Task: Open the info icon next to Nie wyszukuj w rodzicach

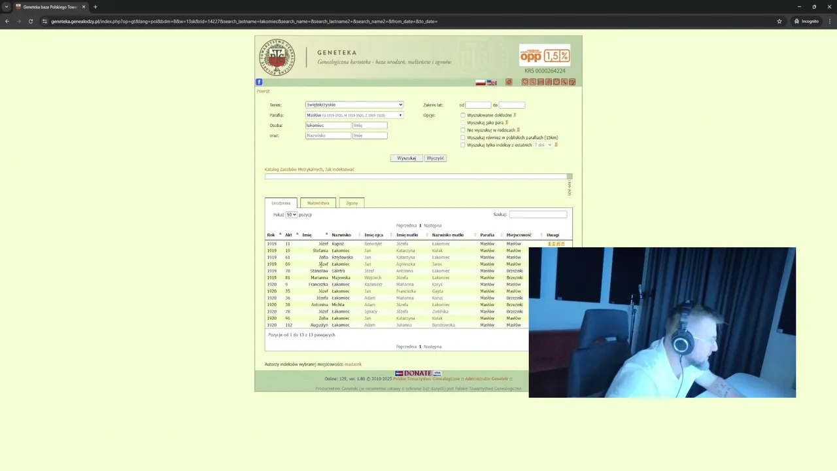Action: point(518,130)
